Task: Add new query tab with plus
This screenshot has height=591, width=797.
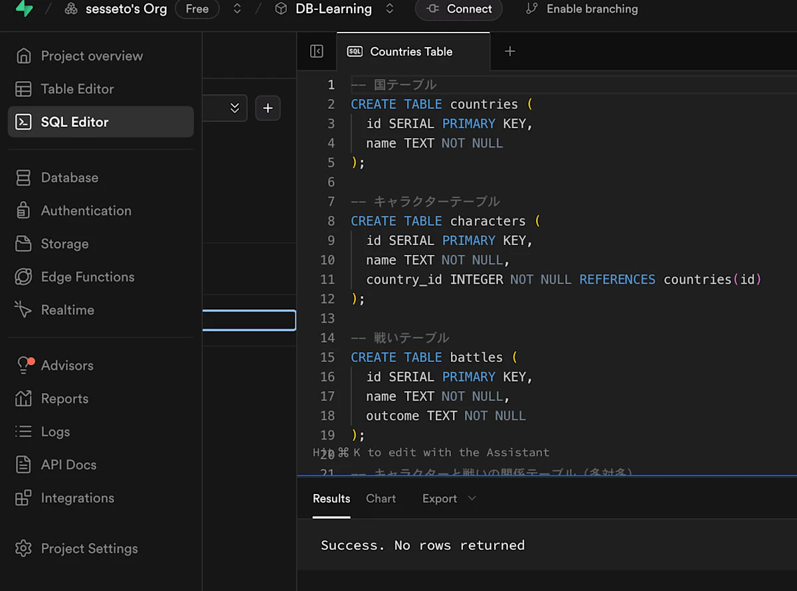Action: point(510,51)
